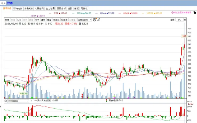Click the 買賣超(張) 782 legend
Image resolution: width=197 pixels, height=123 pixels.
point(114,100)
